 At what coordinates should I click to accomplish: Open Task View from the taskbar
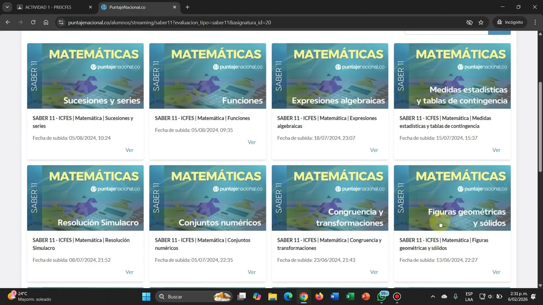click(x=241, y=297)
